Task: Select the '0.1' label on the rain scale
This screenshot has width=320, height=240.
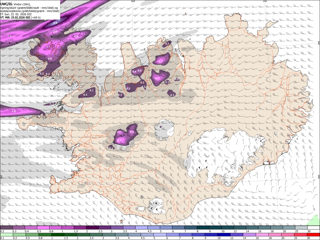Action: (2, 238)
